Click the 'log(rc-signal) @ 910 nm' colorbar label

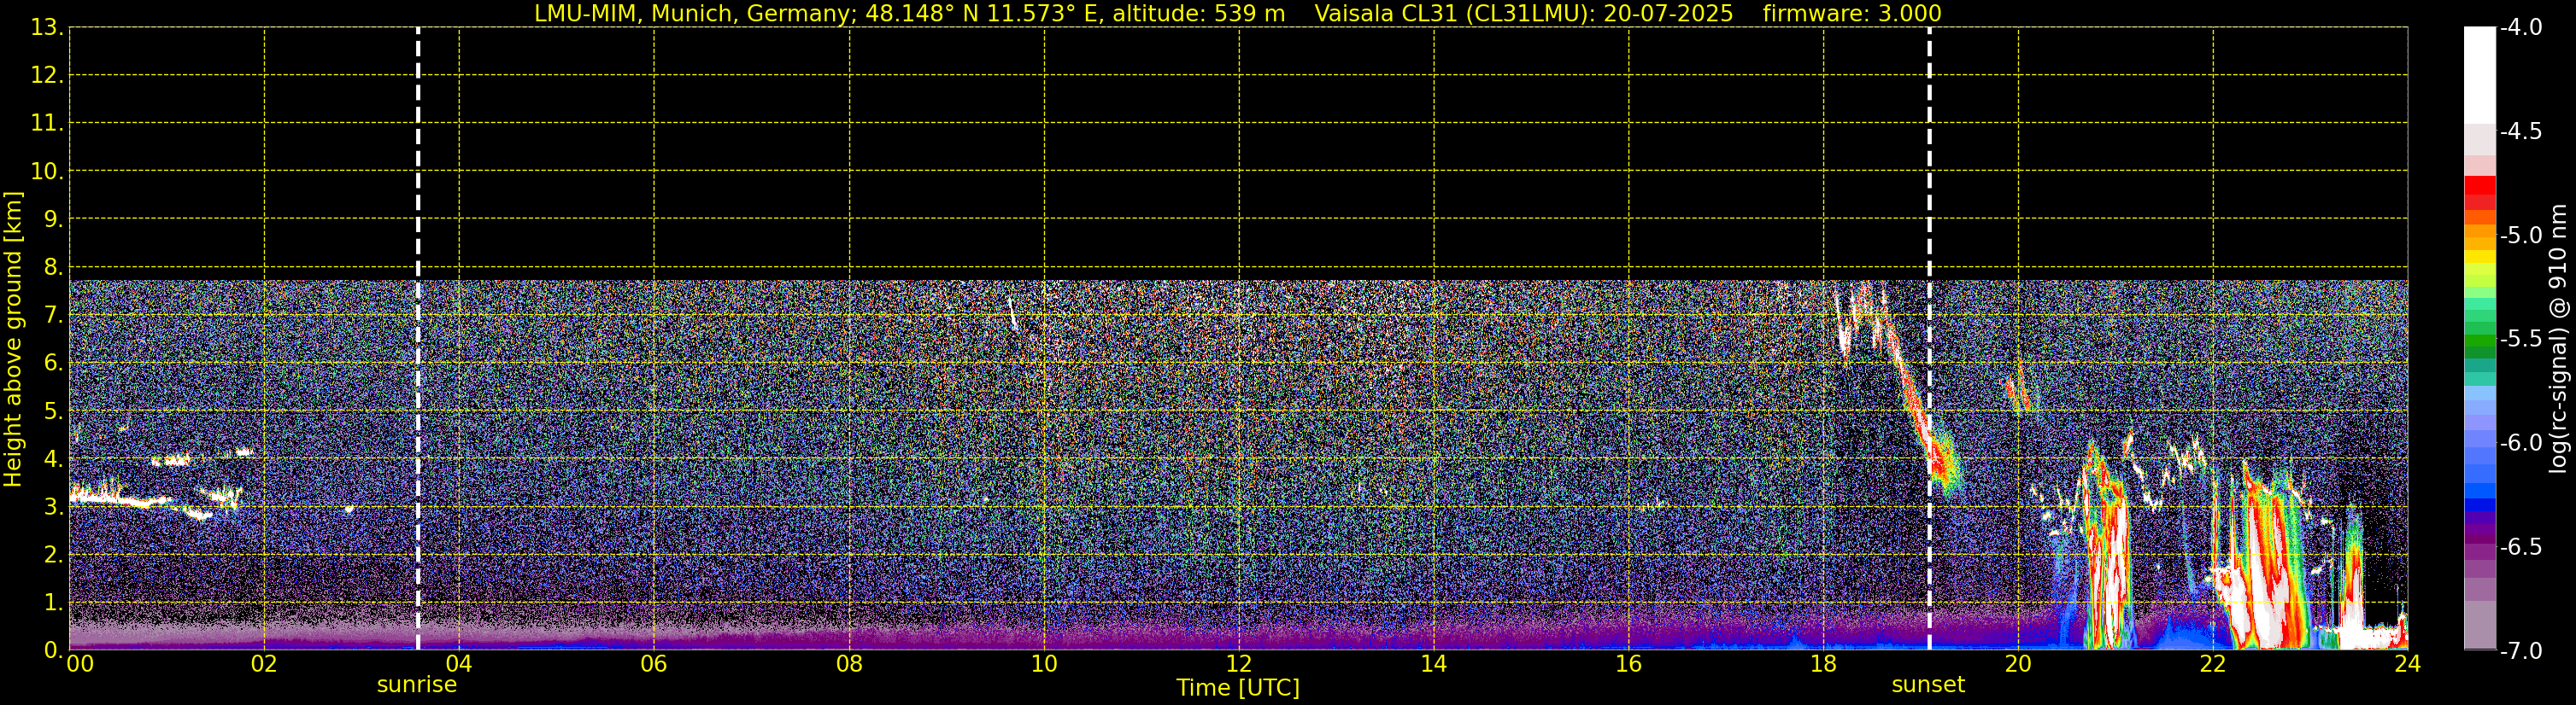click(2558, 340)
